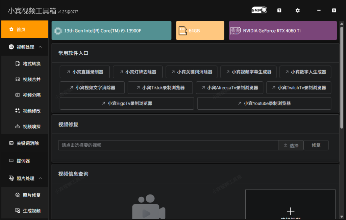Screen dimensions: 346x220
Task: Click the v1.25@0717 version label
Action: coord(68,12)
